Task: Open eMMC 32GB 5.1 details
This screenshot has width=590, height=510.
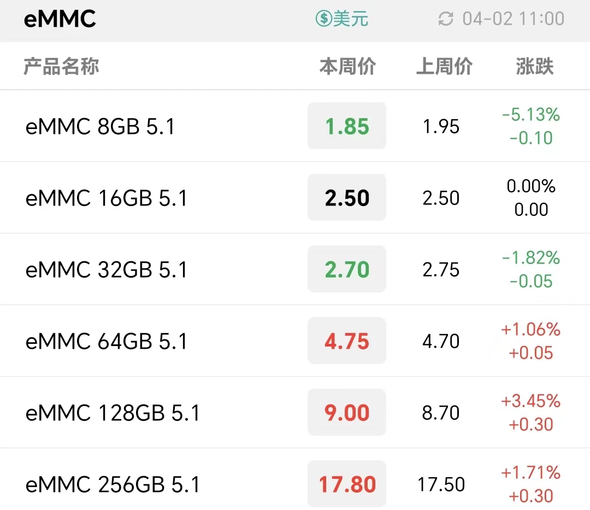Action: (295, 269)
